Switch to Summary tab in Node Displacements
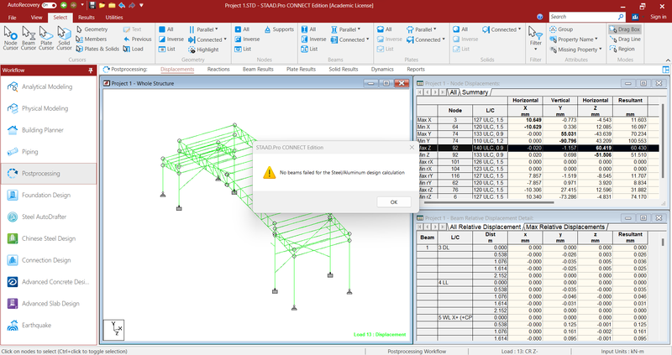The width and height of the screenshot is (672, 355). pos(475,92)
